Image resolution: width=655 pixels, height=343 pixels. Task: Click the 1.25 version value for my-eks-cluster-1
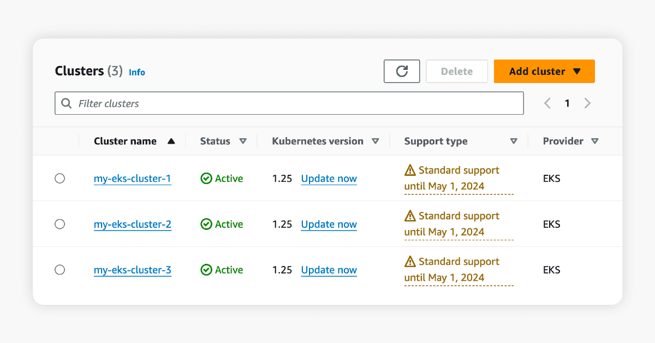(x=282, y=179)
